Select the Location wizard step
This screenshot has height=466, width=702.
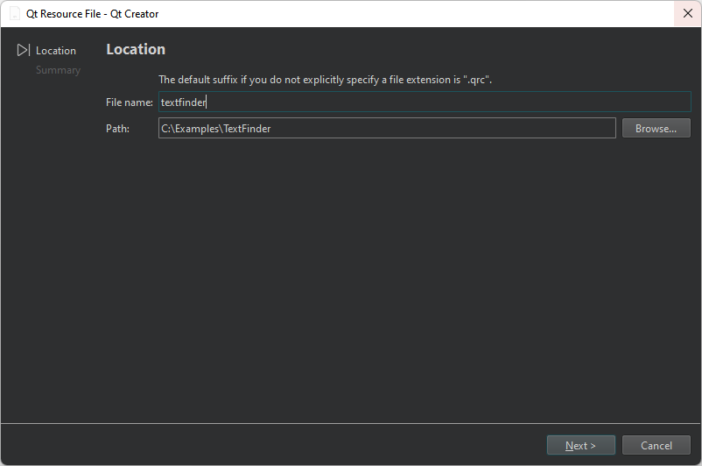point(55,51)
